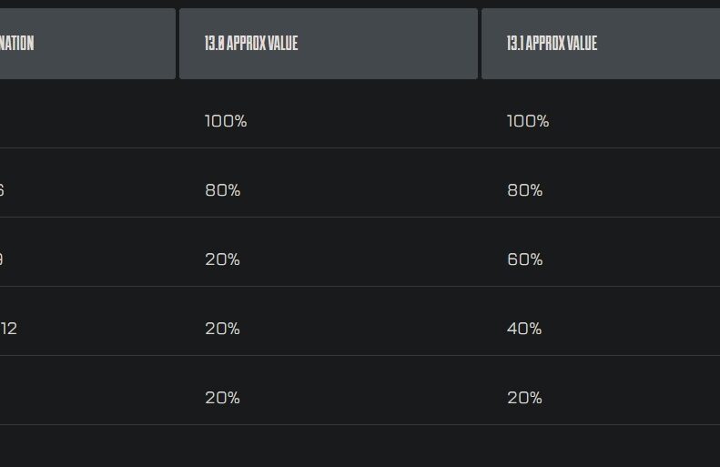720x467 pixels.
Task: Select bottom row 20% in 13.0 column
Action: [x=222, y=398]
